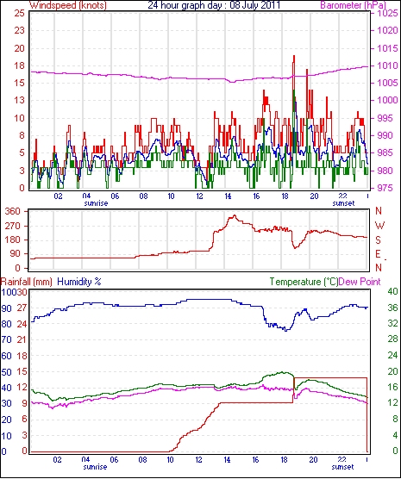Click the sunset label under top graph
Image resolution: width=401 pixels, height=479 pixels.
coord(343,203)
